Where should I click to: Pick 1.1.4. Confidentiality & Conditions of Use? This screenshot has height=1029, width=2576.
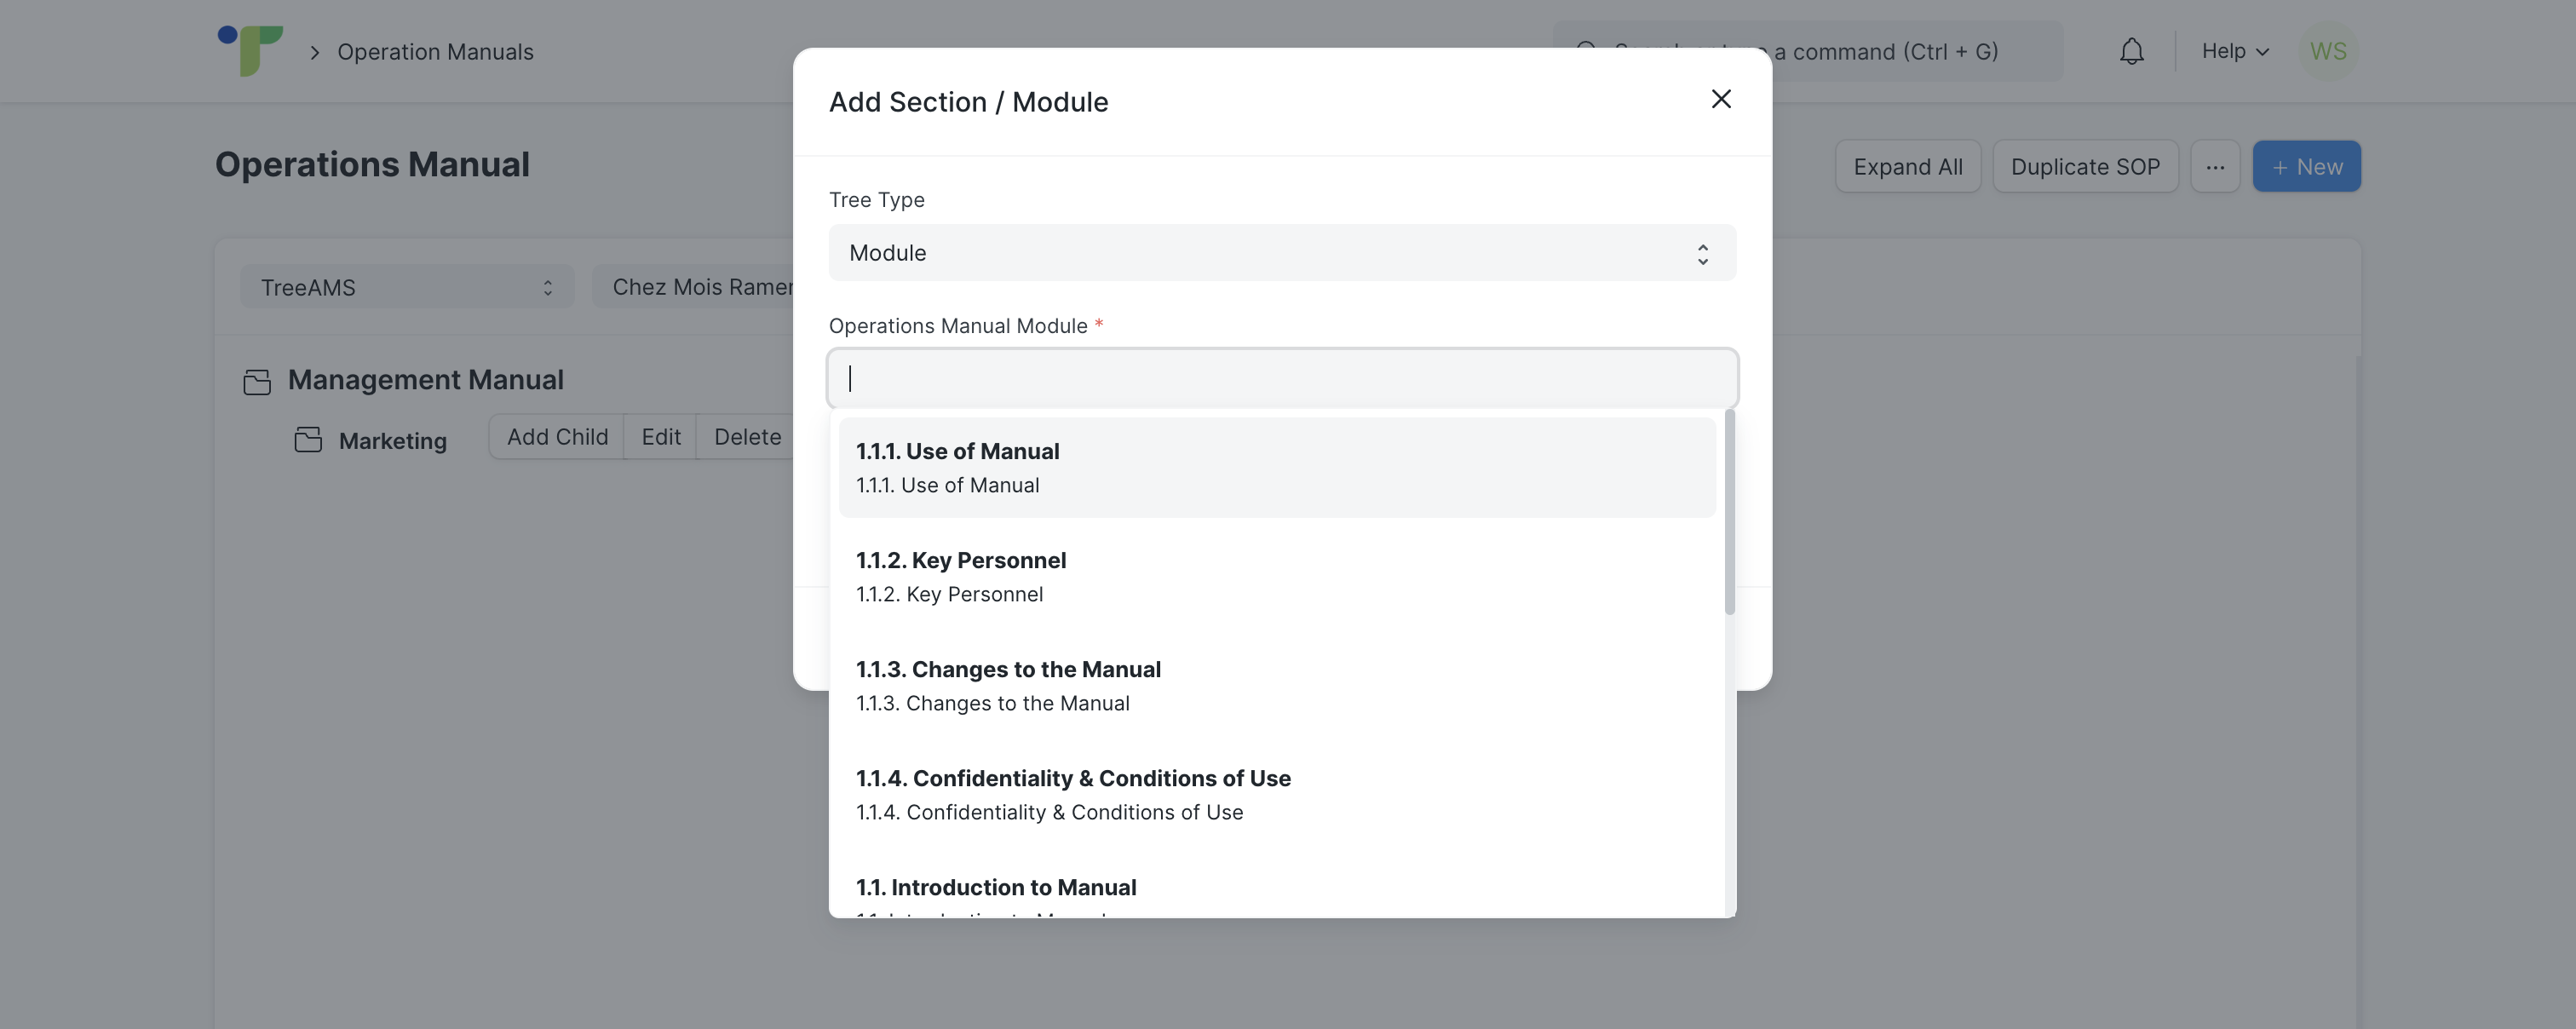tap(1276, 795)
